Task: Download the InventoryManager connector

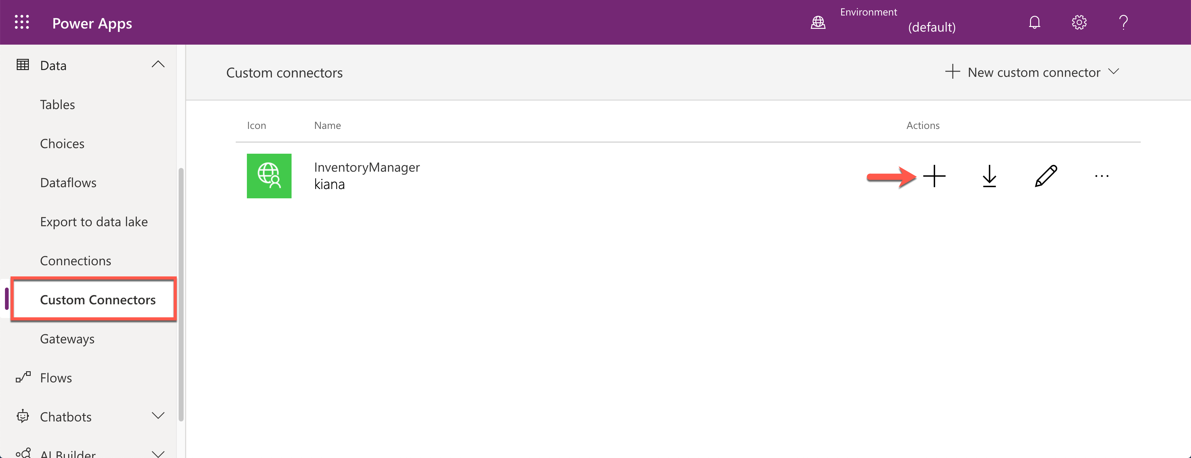Action: tap(989, 176)
